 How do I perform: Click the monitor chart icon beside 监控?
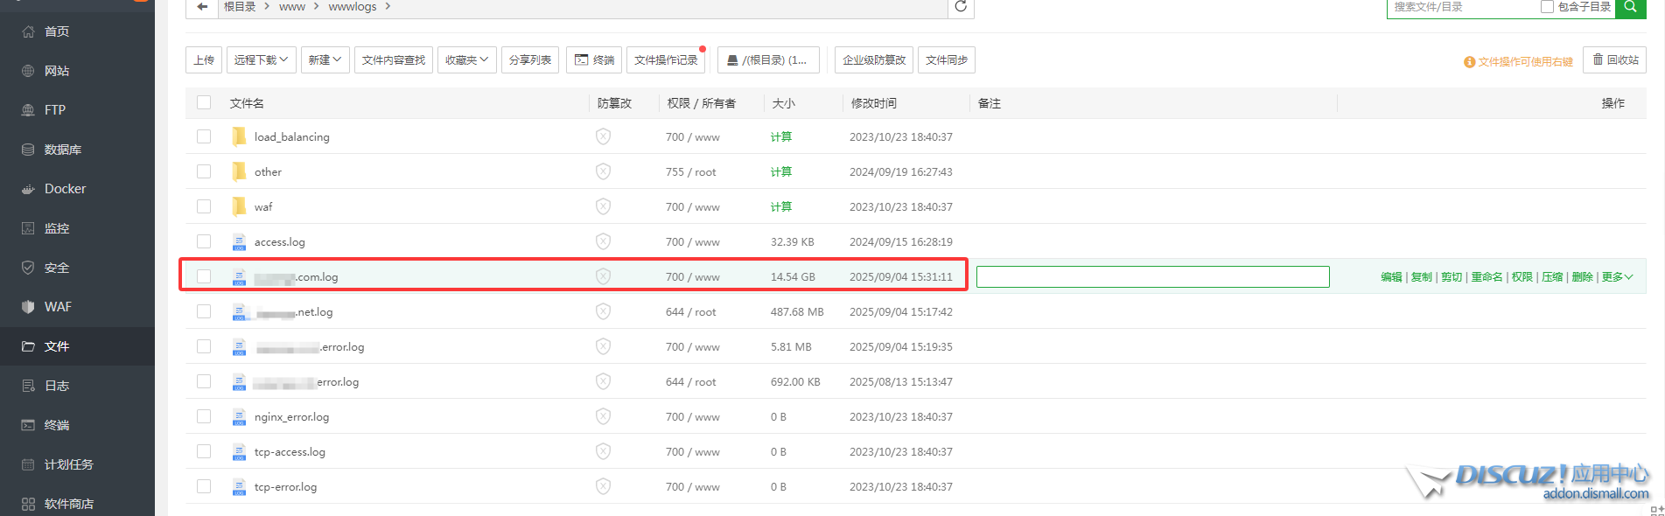28,228
